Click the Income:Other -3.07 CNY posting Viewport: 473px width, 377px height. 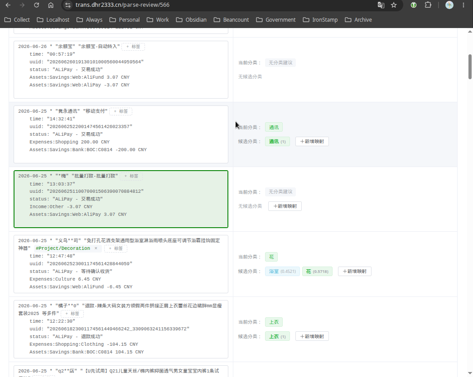click(x=61, y=207)
